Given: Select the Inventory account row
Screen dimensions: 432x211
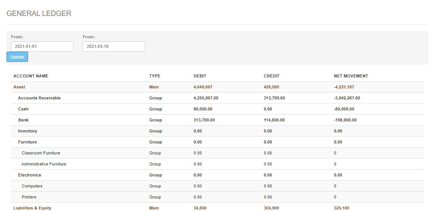Looking at the screenshot, I should (x=27, y=131).
